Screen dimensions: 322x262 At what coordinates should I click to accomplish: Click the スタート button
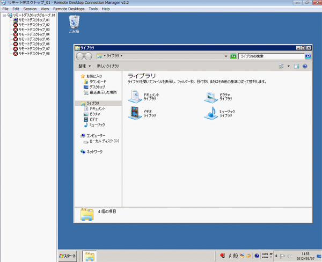coord(68,256)
